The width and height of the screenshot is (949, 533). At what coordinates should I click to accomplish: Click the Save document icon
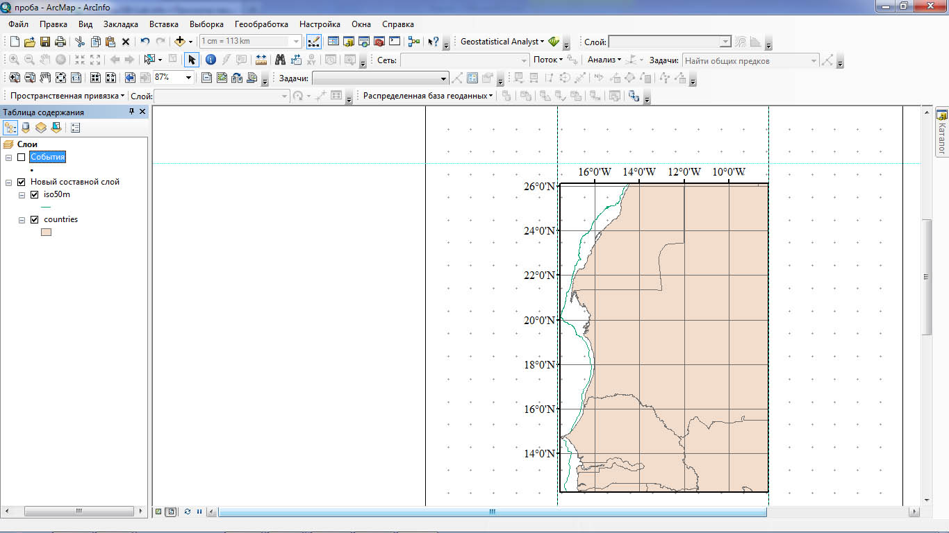point(45,42)
